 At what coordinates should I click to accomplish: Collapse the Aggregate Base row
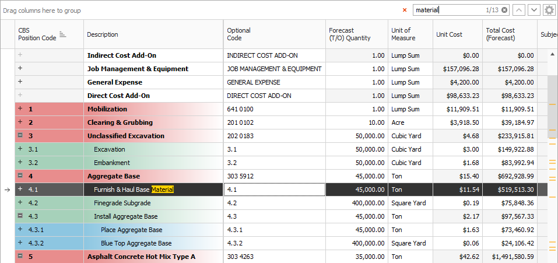20,176
